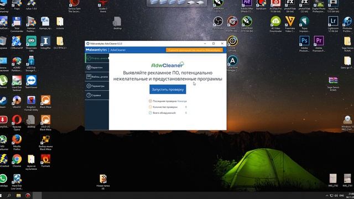Open Hard Disk Low Level Format shortcut
This screenshot has height=199, width=354.
click(17, 182)
